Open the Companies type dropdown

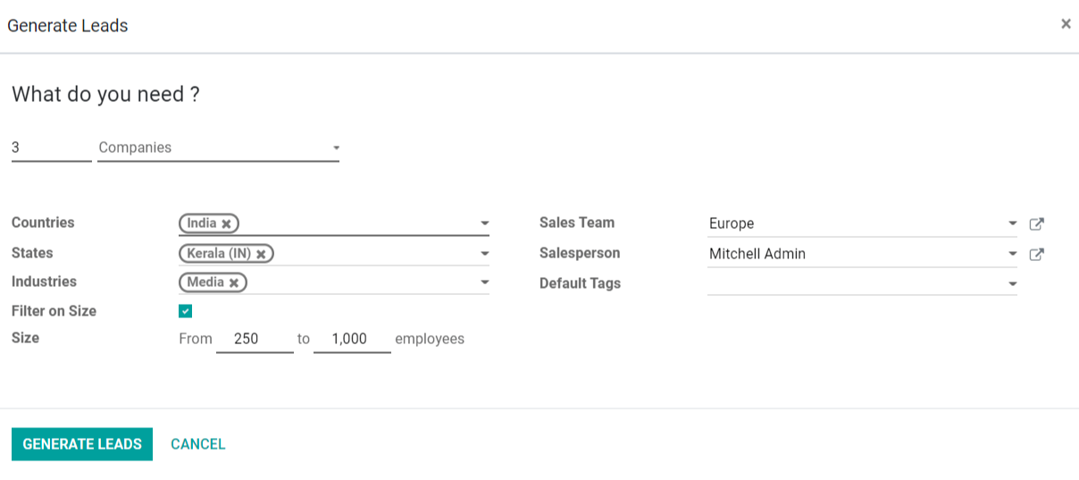coord(218,147)
